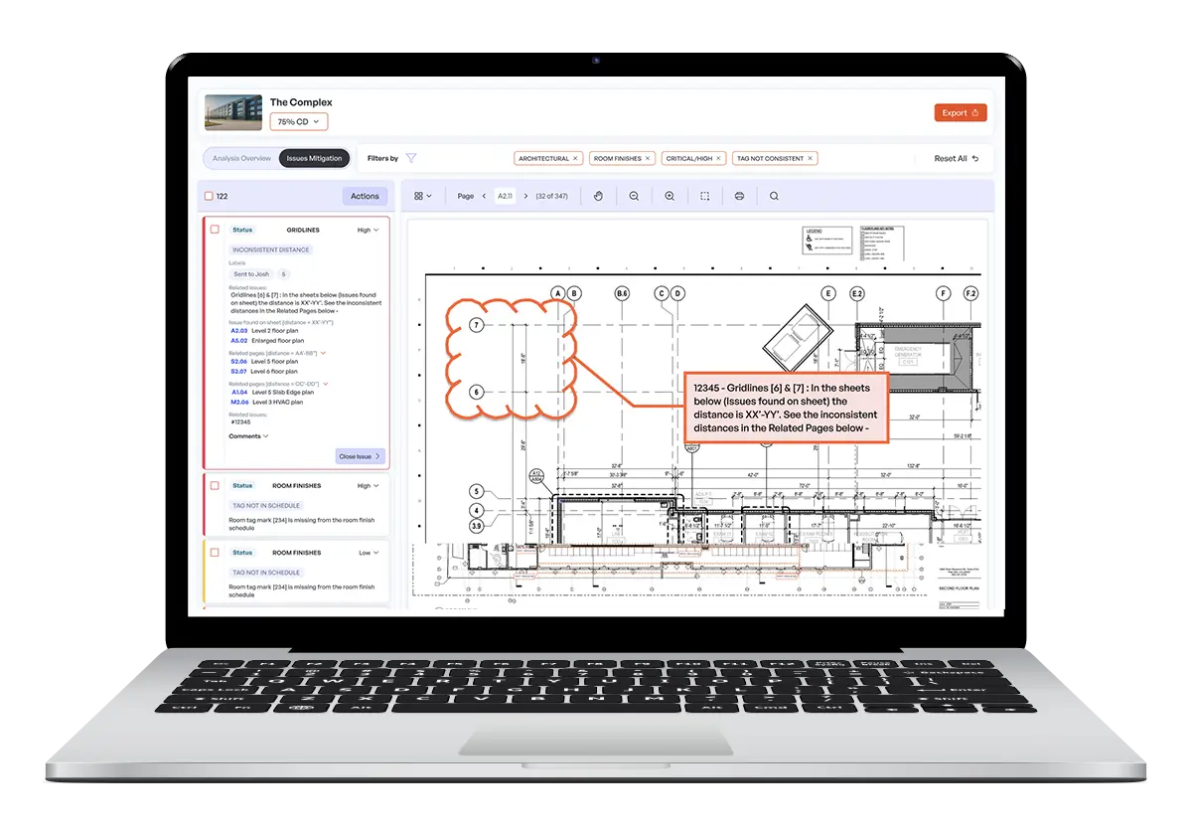Click the zoom in magnifier icon
Screen dimensions: 1192x829
[x=670, y=196]
